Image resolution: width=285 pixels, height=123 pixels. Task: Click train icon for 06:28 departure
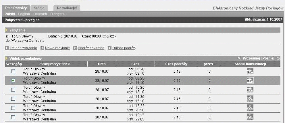250,72
